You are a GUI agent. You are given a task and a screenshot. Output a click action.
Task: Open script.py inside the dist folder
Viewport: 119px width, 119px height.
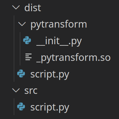coord(50,74)
